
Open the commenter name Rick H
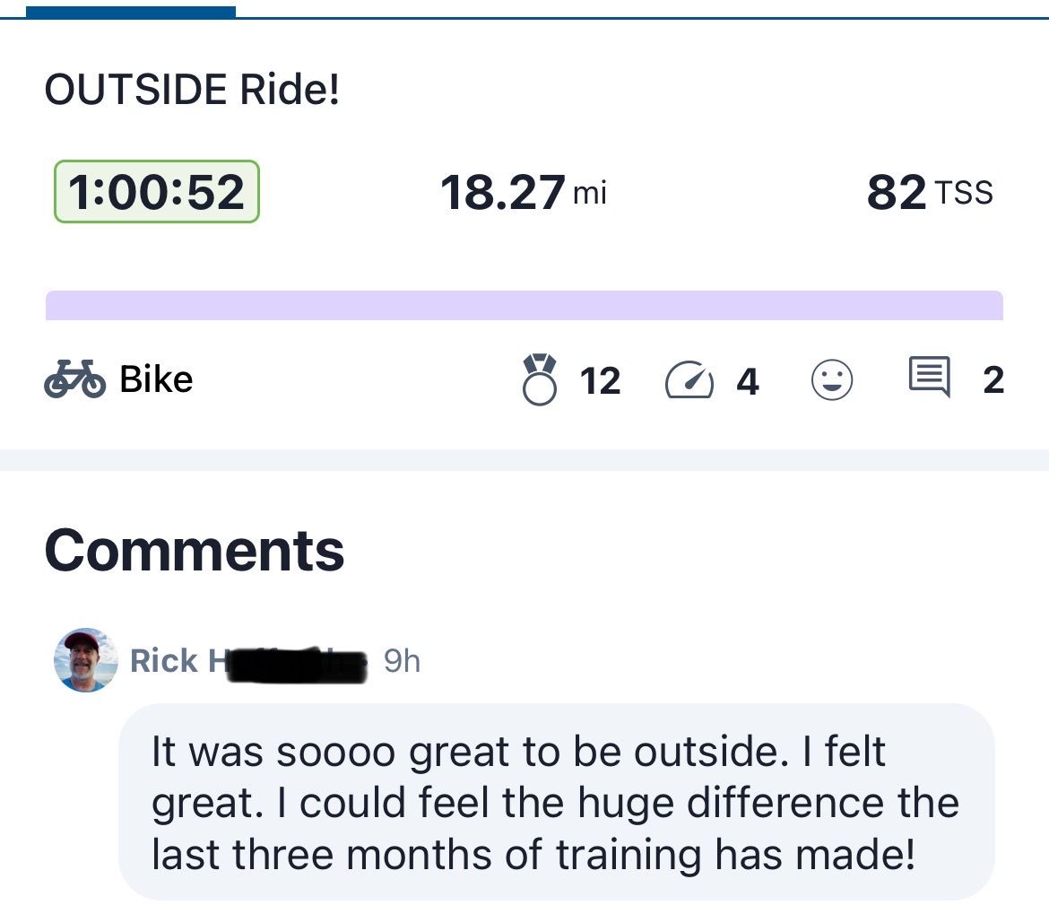[x=178, y=661]
